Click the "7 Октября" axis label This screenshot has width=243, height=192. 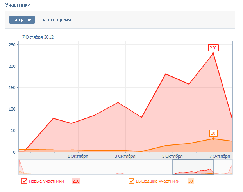point(220,156)
